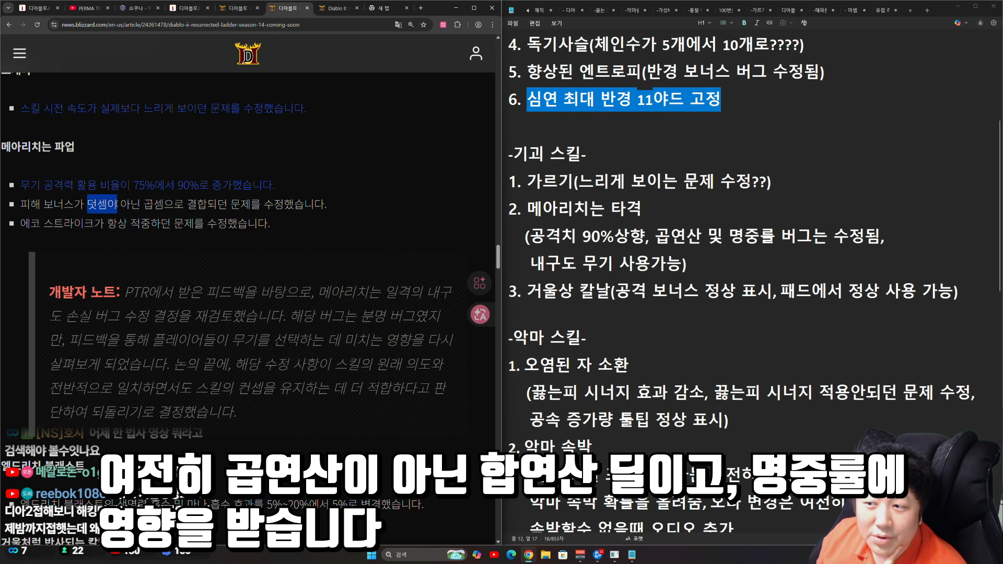The width and height of the screenshot is (1003, 564).
Task: Toggle italic formatting in Notepad
Action: point(756,23)
